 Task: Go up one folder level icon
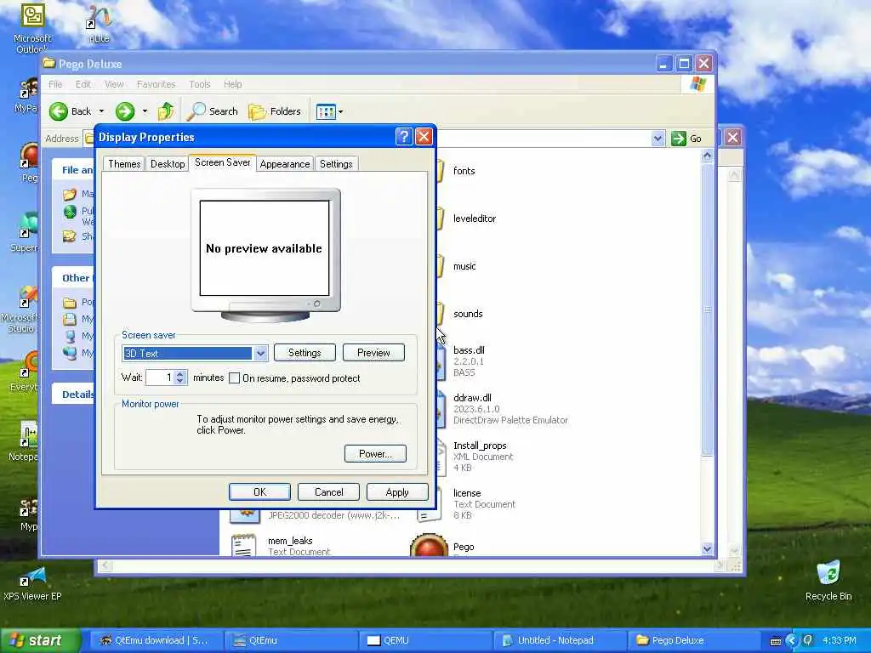point(166,111)
